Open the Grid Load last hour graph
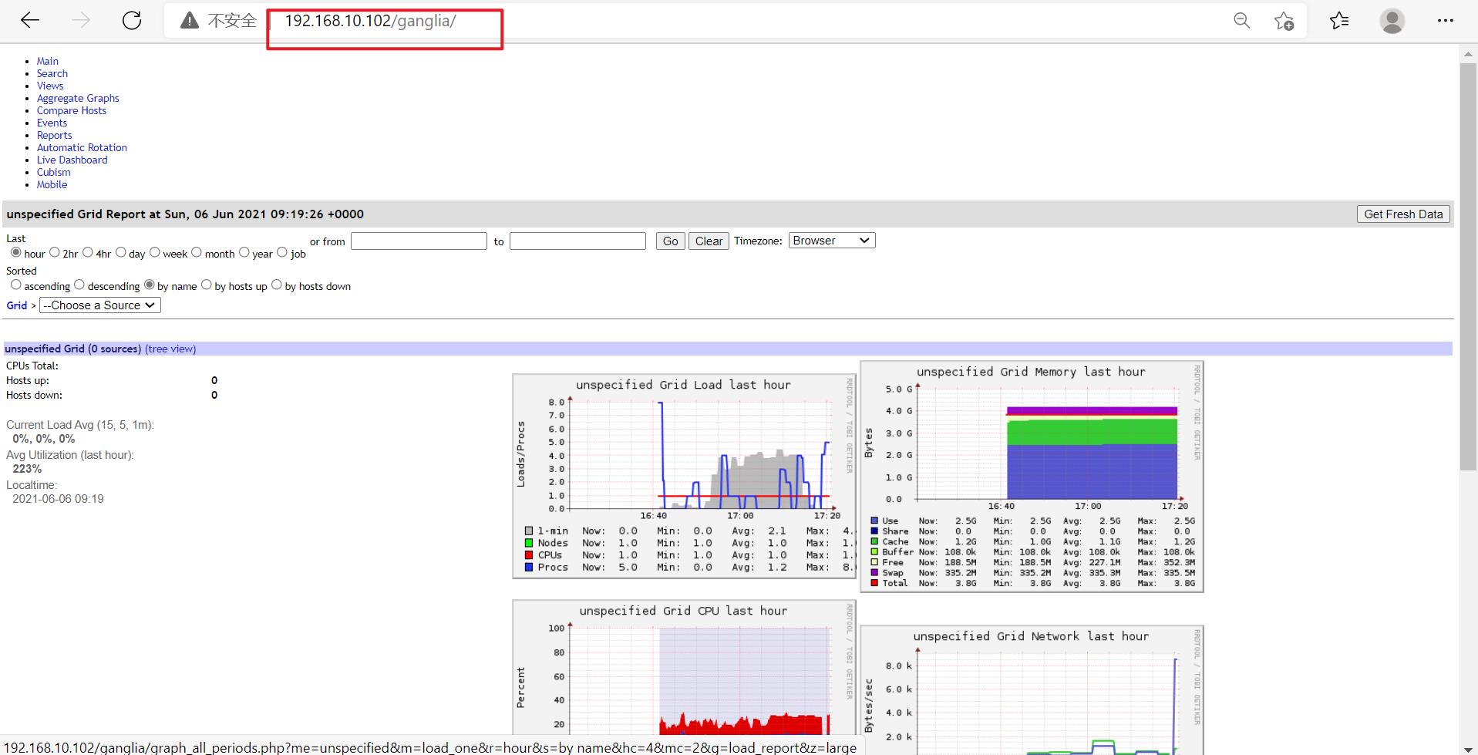 tap(684, 476)
